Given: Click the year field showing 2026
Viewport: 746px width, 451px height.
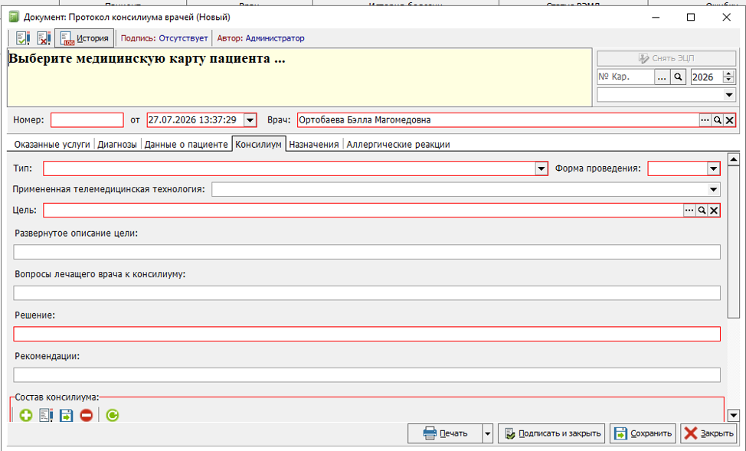Looking at the screenshot, I should (707, 77).
